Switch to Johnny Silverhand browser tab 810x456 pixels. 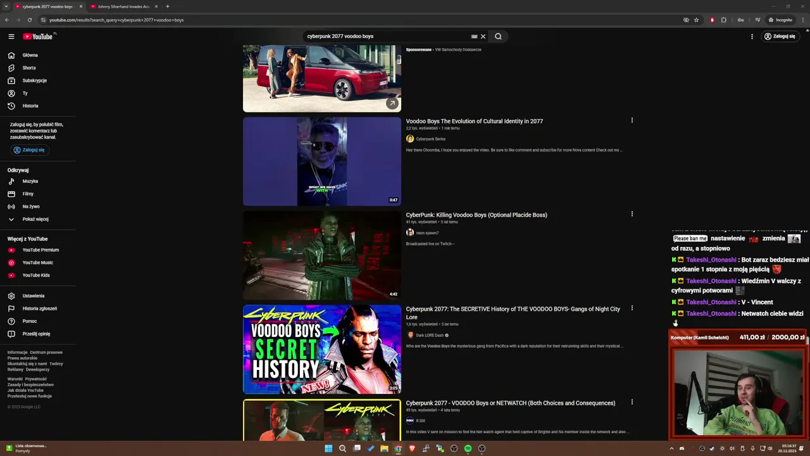[x=123, y=6]
